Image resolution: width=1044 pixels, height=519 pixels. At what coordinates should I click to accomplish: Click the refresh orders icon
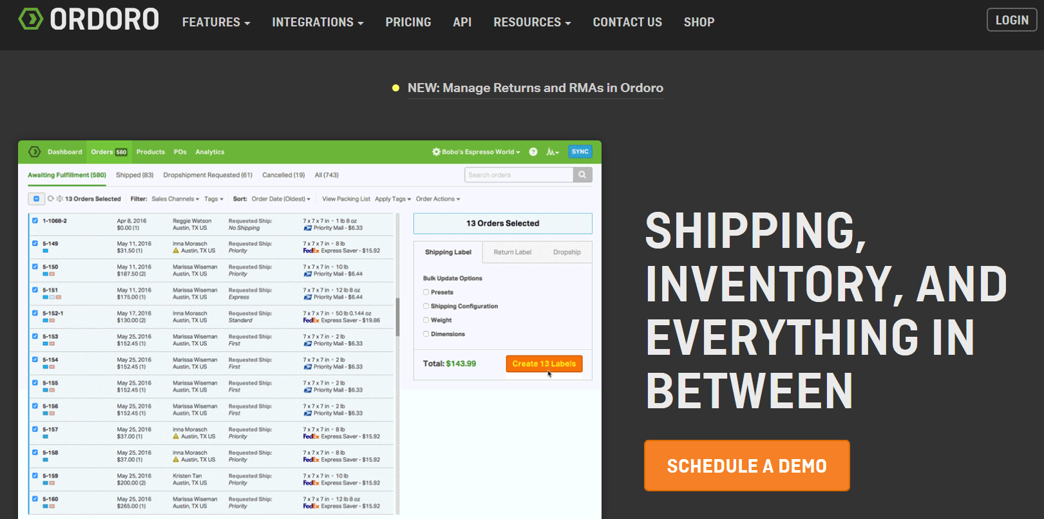[x=51, y=199]
